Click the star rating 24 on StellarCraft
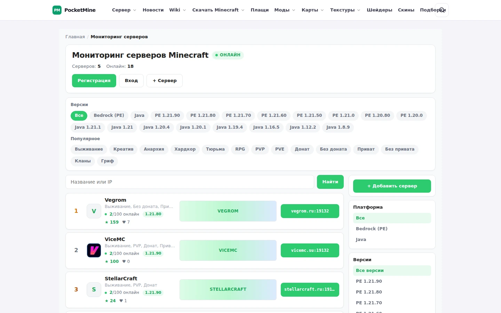This screenshot has width=501, height=313. [x=110, y=301]
